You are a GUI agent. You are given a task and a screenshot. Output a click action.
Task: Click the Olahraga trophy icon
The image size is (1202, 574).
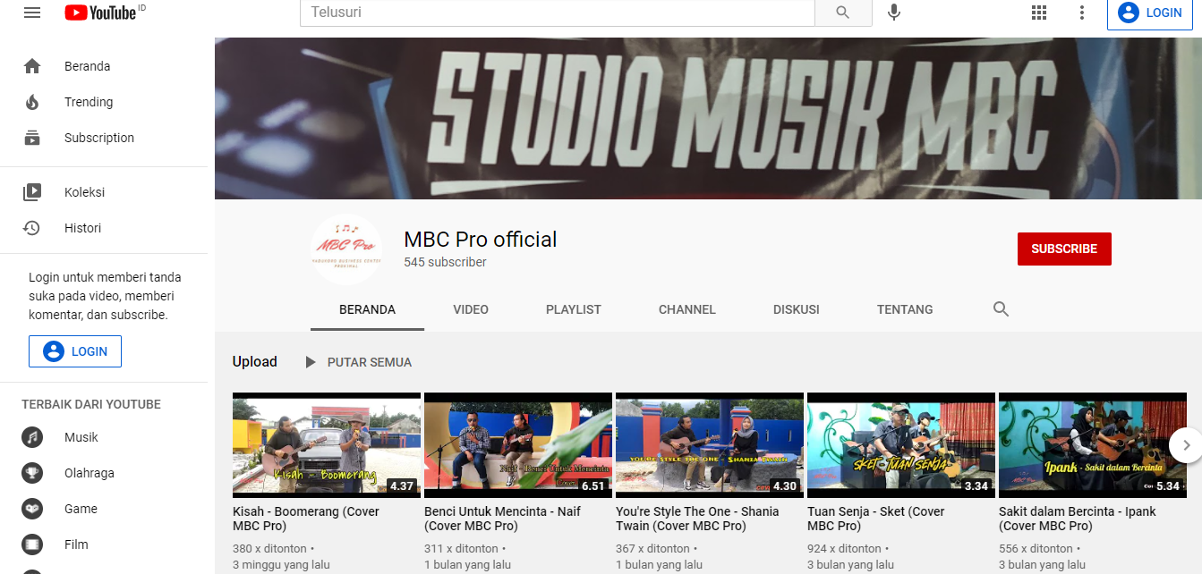coord(32,473)
